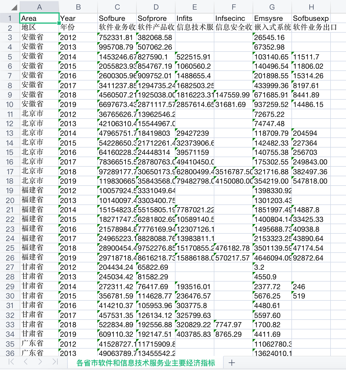Click cell containing '地区'
This screenshot has width=346, height=370.
[x=39, y=28]
